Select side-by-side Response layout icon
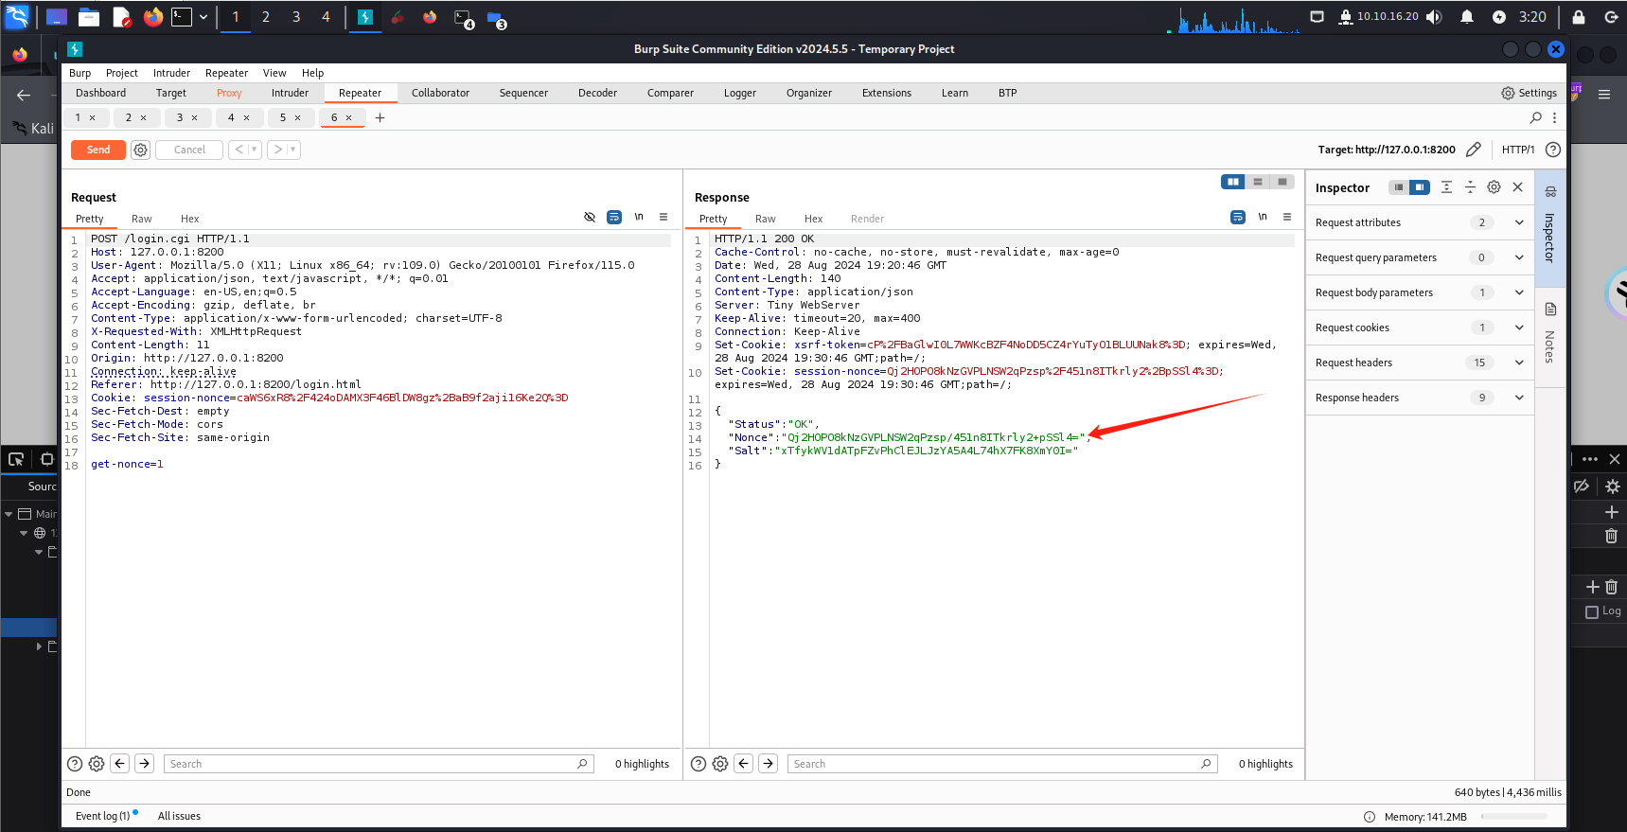This screenshot has height=832, width=1627. (x=1232, y=182)
